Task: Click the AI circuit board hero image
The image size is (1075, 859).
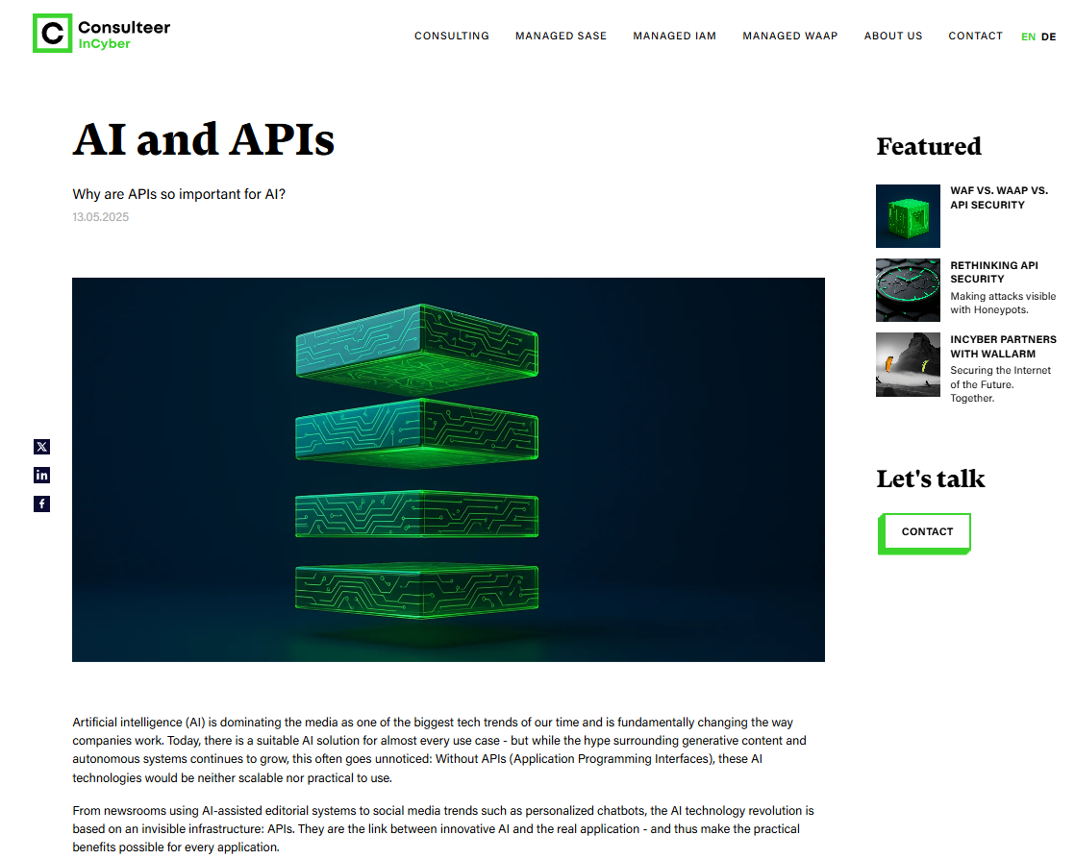Action: coord(448,470)
